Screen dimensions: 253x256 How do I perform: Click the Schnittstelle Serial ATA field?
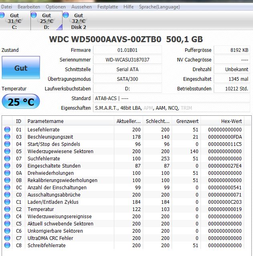coord(128,69)
